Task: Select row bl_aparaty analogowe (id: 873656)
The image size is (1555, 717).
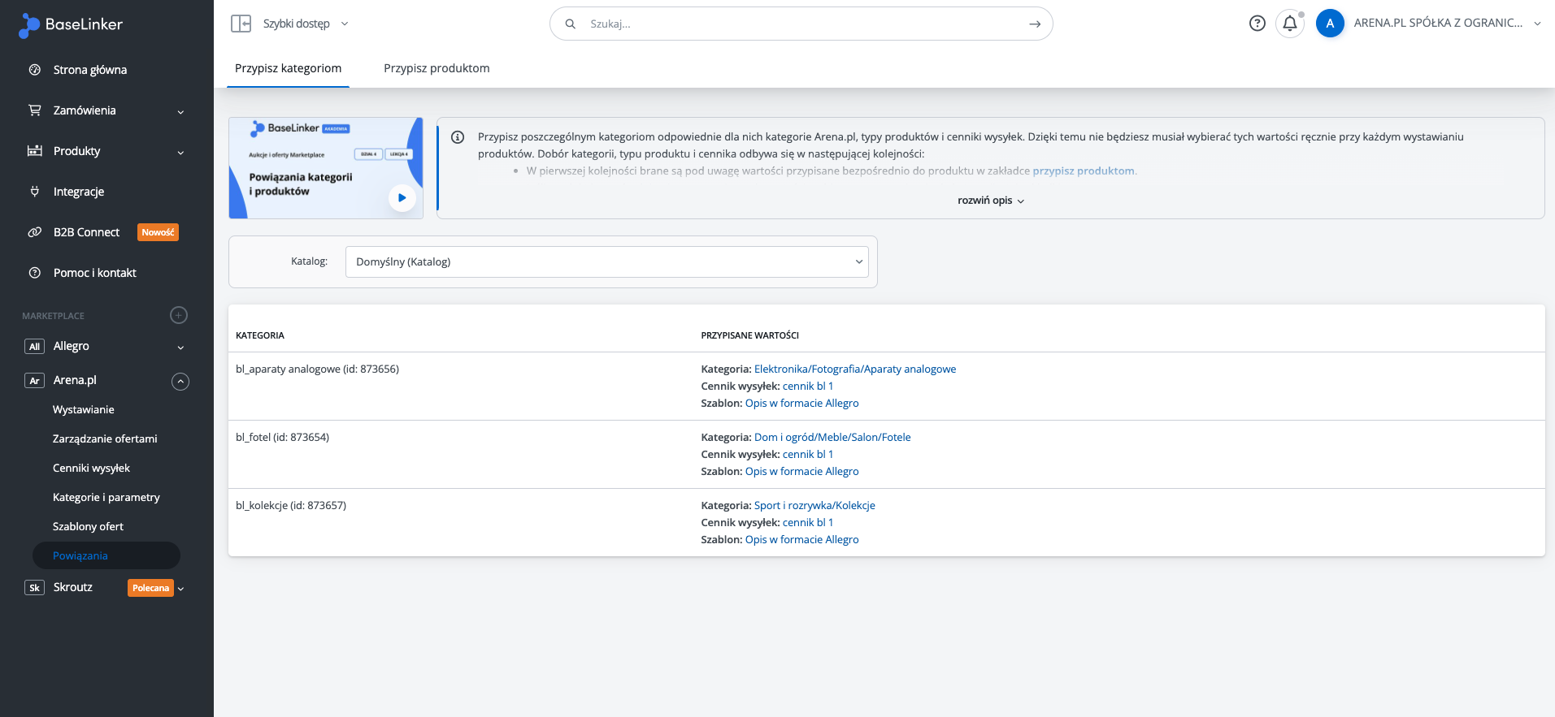Action: click(887, 386)
